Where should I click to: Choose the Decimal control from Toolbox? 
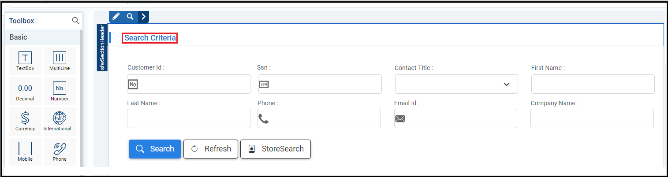pos(25,91)
